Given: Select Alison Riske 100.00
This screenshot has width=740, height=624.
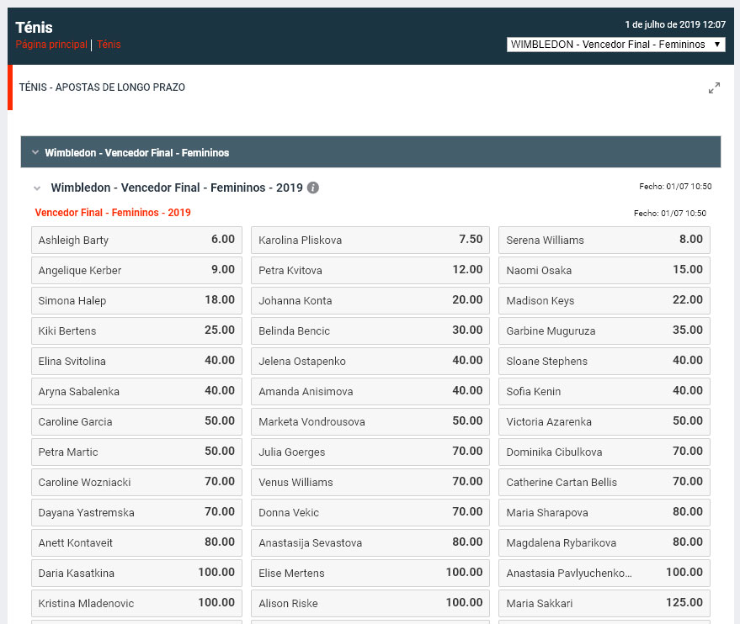Looking at the screenshot, I should (370, 603).
